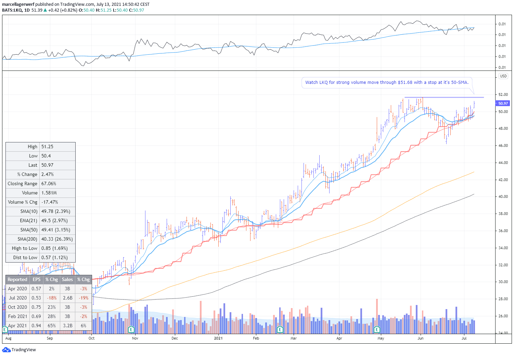Select the Jul 2020 earnings row
This screenshot has width=514, height=356.
[x=49, y=298]
